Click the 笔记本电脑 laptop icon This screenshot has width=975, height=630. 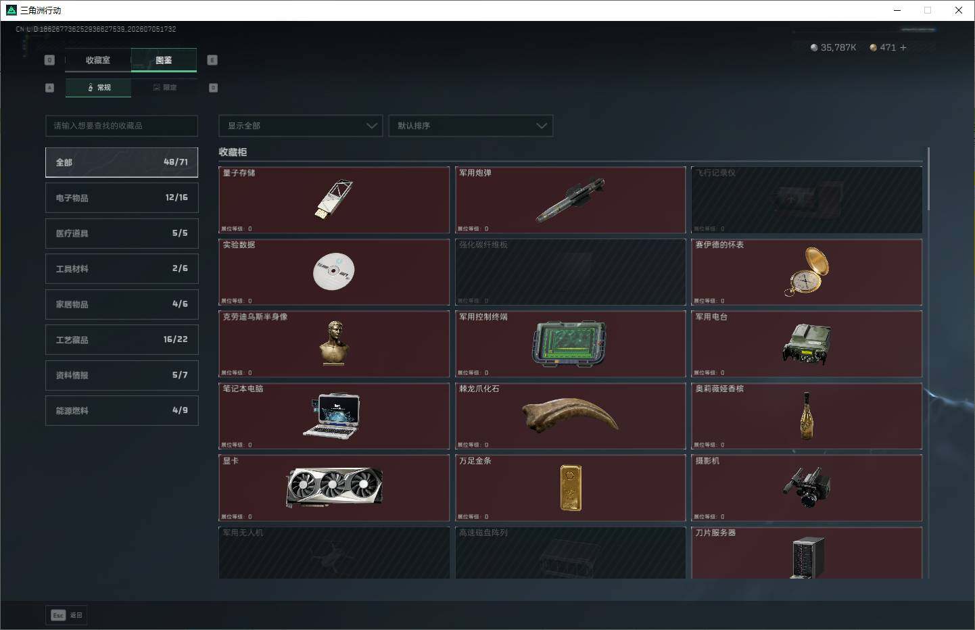pyautogui.click(x=332, y=416)
